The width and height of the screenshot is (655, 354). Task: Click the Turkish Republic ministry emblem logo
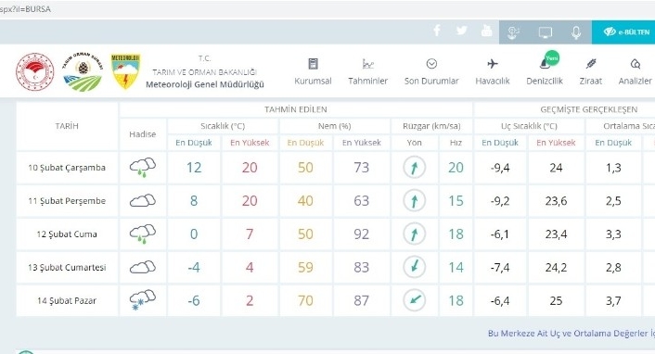tap(35, 71)
